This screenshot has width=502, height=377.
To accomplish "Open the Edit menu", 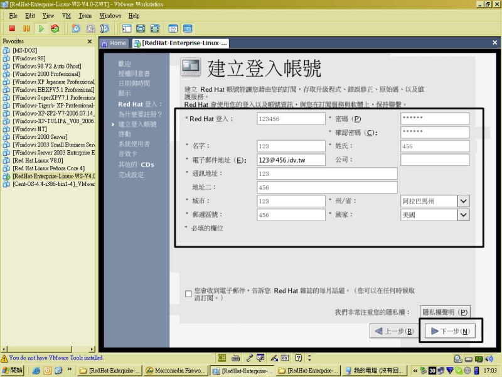I will coord(30,16).
